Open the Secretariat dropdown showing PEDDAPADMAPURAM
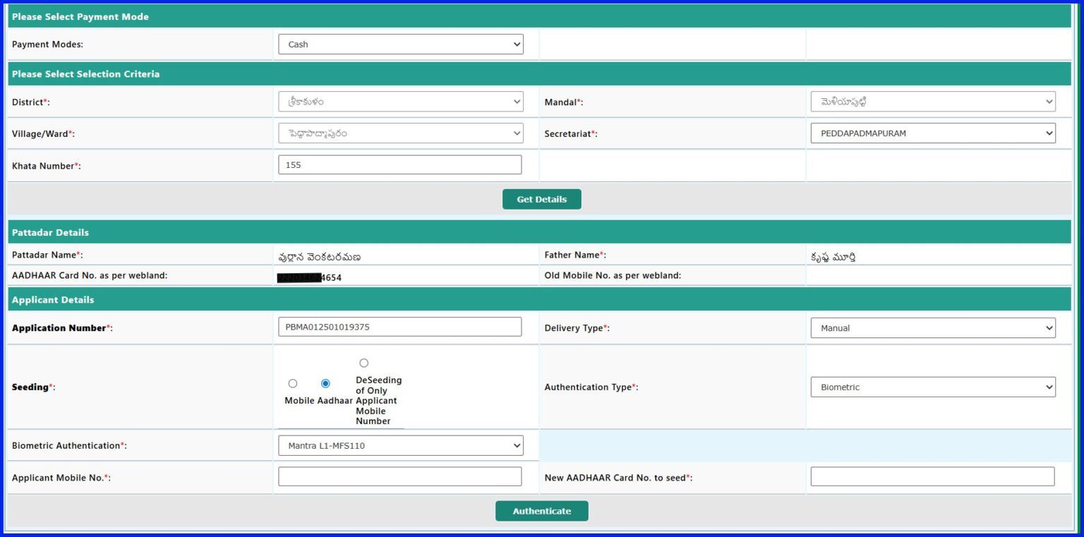1084x537 pixels. pyautogui.click(x=932, y=133)
